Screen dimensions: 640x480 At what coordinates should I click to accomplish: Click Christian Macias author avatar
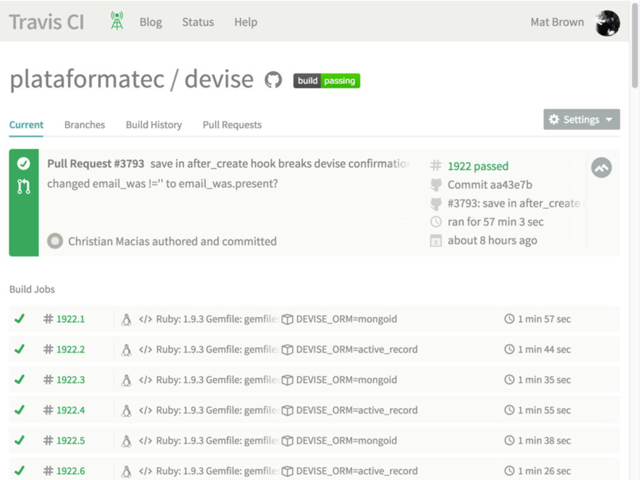(55, 241)
